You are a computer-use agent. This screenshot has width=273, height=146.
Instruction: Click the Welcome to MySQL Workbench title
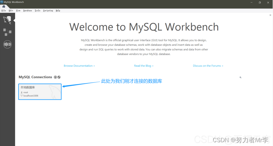[144, 27]
